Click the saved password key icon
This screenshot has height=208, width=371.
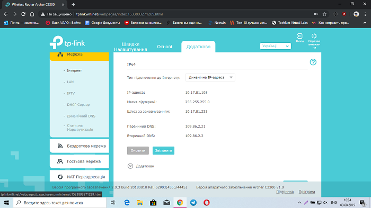pyautogui.click(x=316, y=14)
